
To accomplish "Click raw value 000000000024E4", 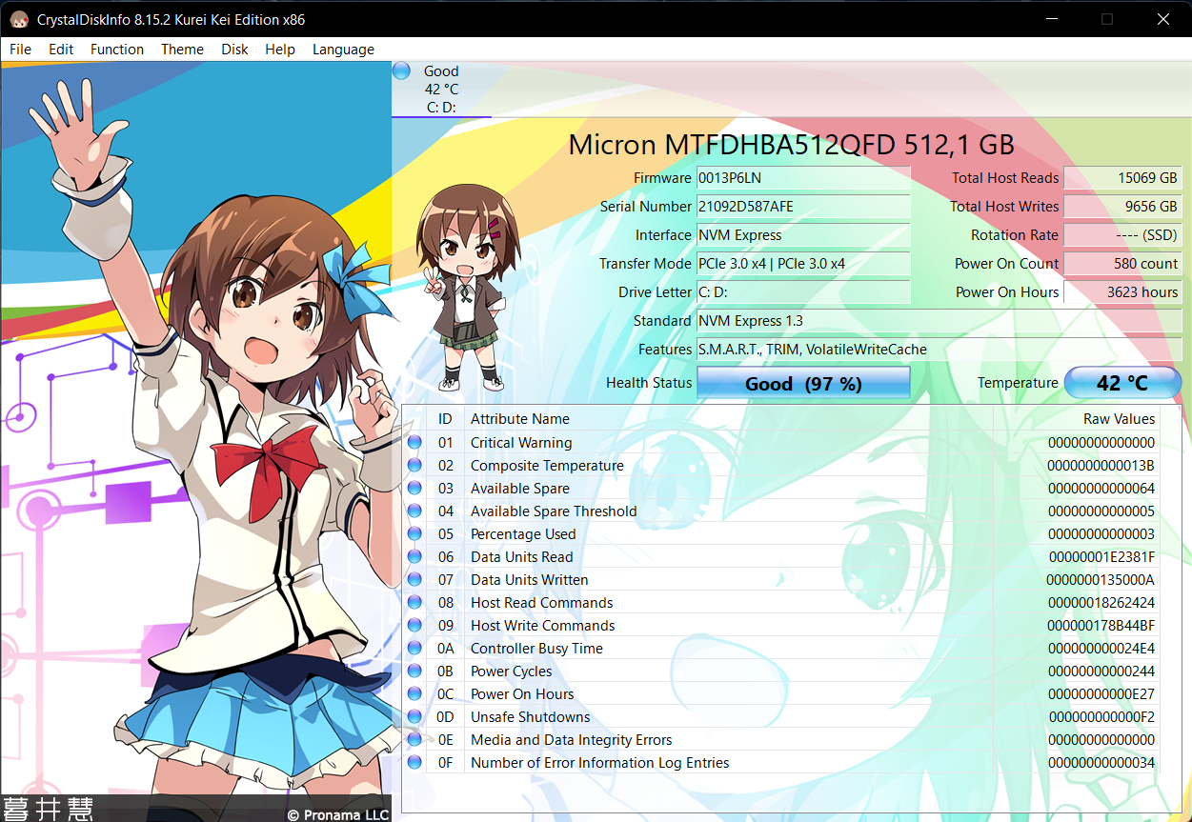I will (x=1101, y=649).
